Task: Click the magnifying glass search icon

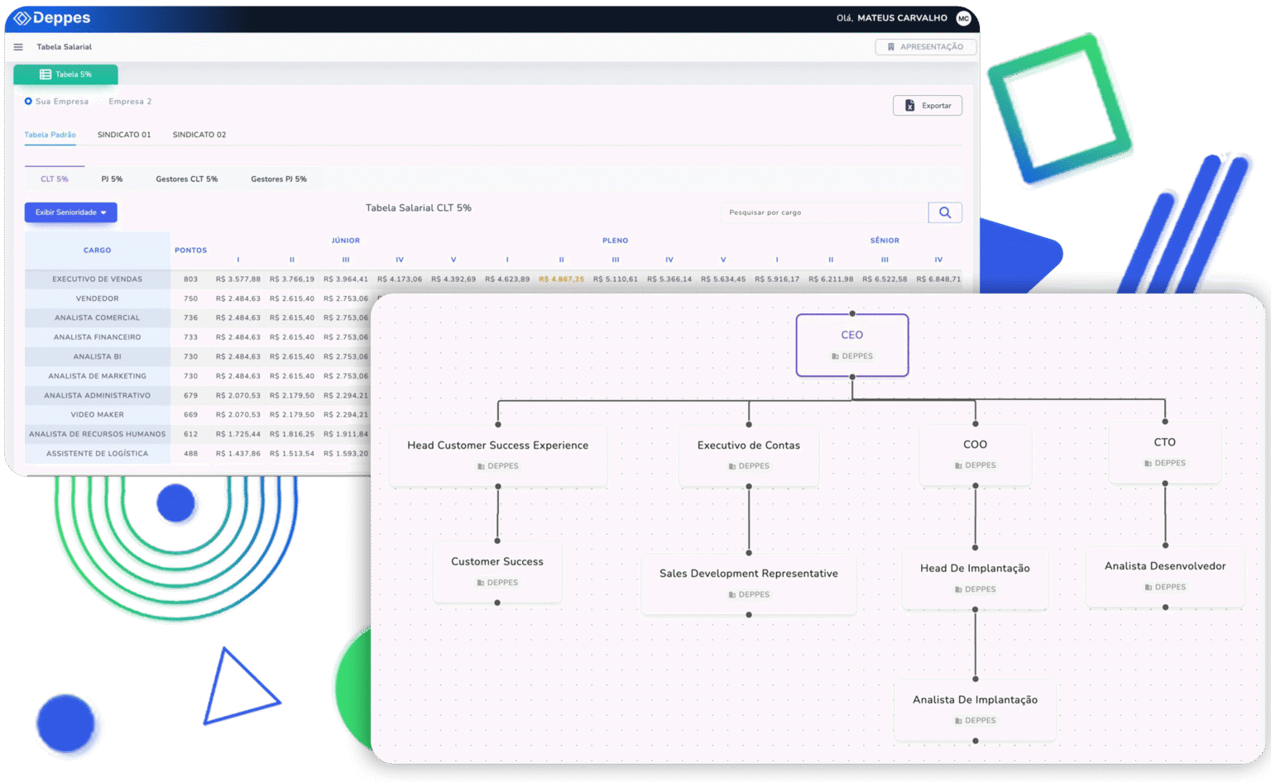Action: (x=945, y=212)
